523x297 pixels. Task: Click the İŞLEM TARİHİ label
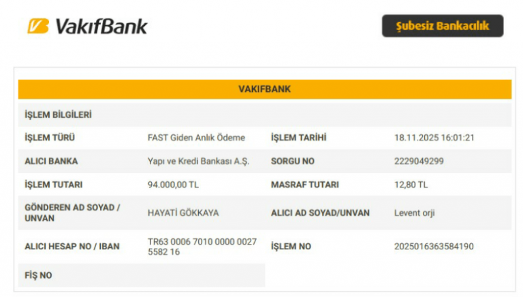point(298,138)
